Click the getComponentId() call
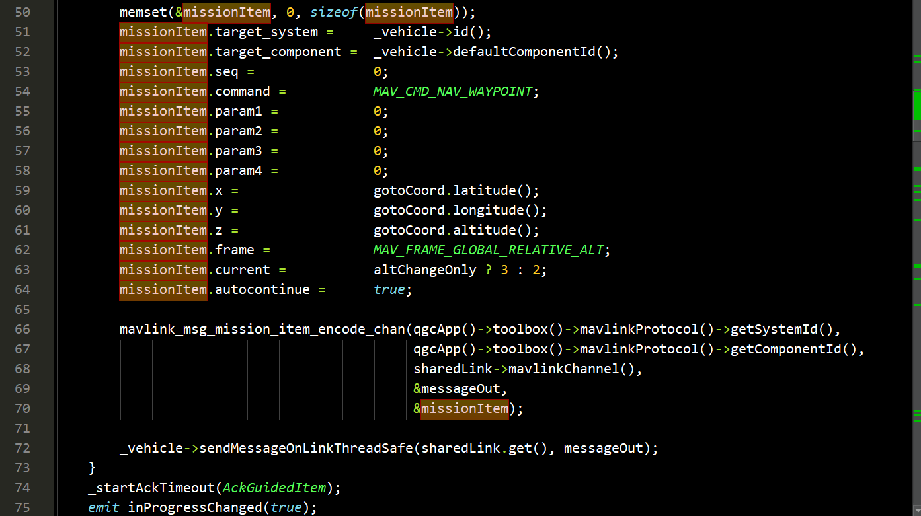The width and height of the screenshot is (921, 516). [x=793, y=349]
